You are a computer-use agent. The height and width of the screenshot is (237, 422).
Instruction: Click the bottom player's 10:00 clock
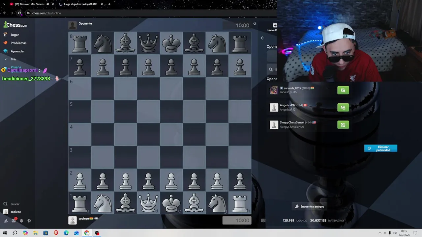(x=237, y=221)
